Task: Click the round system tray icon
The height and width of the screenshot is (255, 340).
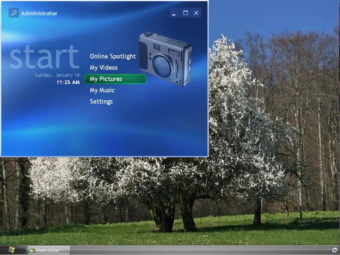Action: click(334, 250)
